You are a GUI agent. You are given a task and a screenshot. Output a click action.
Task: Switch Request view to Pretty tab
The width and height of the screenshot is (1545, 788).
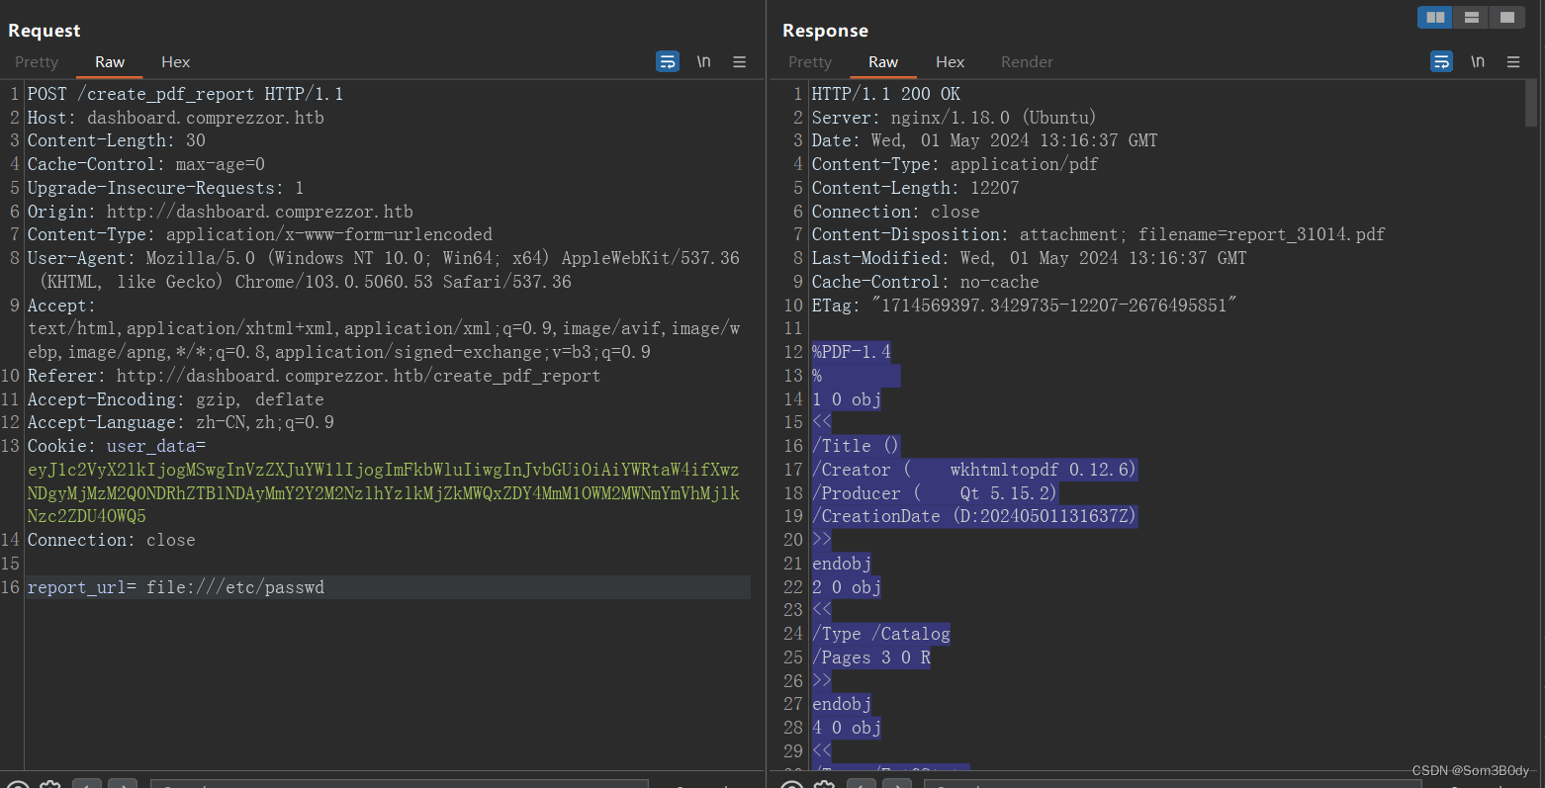[37, 61]
